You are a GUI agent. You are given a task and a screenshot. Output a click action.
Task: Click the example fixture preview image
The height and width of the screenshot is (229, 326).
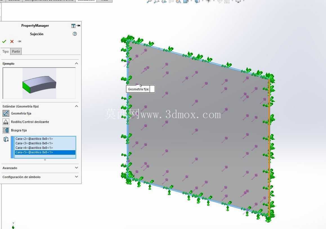39,83
